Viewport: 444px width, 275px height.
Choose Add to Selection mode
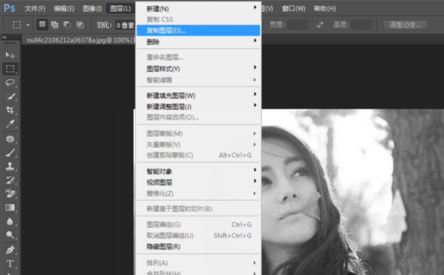point(55,25)
